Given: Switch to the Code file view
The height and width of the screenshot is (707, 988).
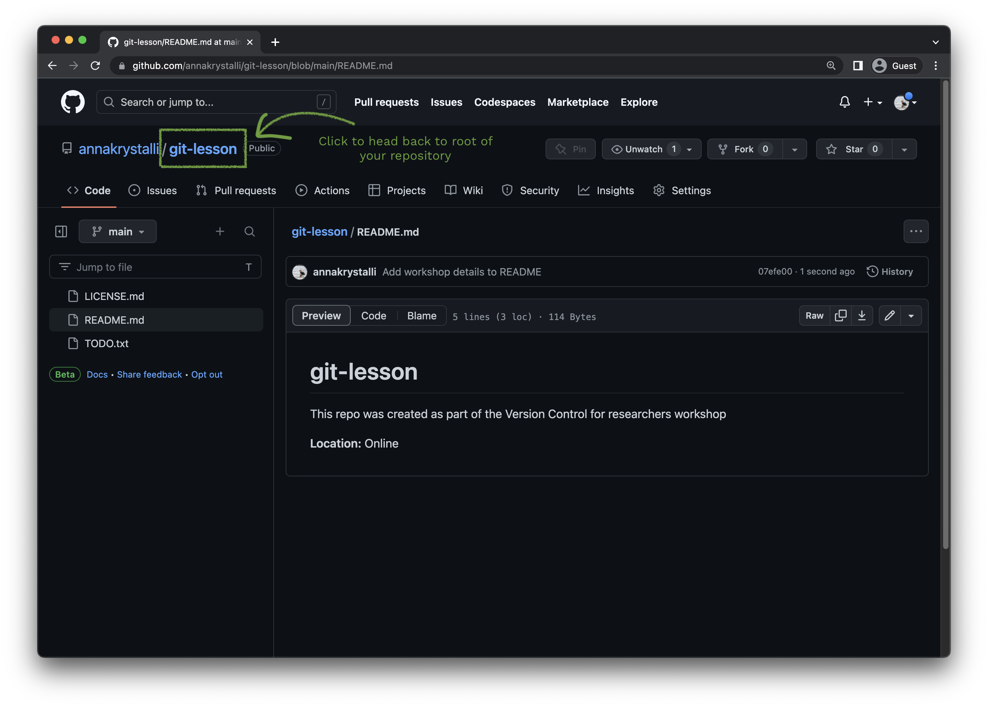Looking at the screenshot, I should (x=373, y=316).
